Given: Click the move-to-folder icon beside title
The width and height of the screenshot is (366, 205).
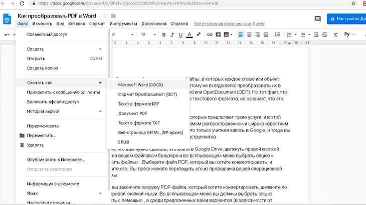Looking at the screenshot, I should pyautogui.click(x=113, y=16).
